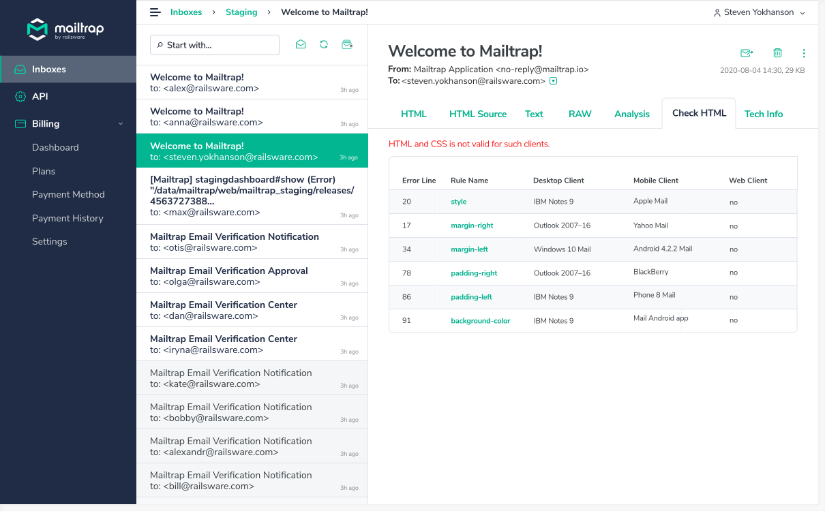Viewport: 825px width, 511px height.
Task: Click the padding-right rule link
Action: (474, 273)
